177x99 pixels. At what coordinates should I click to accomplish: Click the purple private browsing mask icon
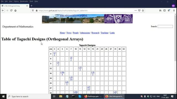(173, 6)
